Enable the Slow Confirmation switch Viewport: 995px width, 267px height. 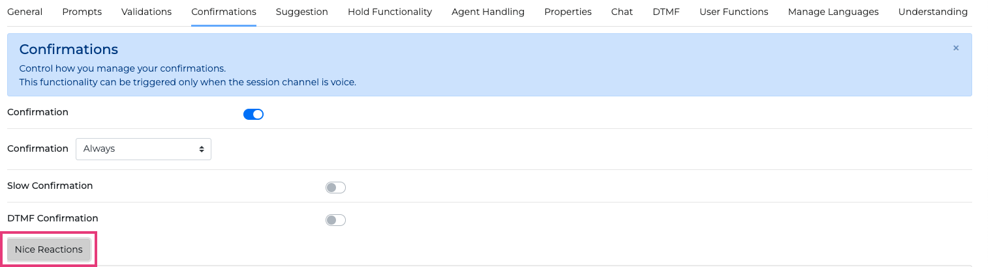pyautogui.click(x=335, y=188)
